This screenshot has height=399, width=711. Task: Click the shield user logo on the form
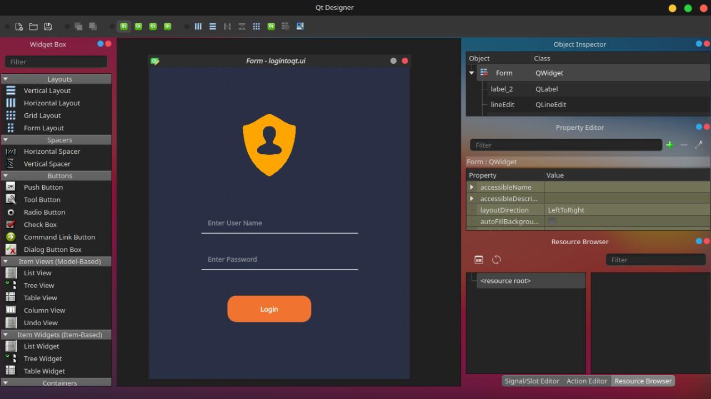(269, 145)
